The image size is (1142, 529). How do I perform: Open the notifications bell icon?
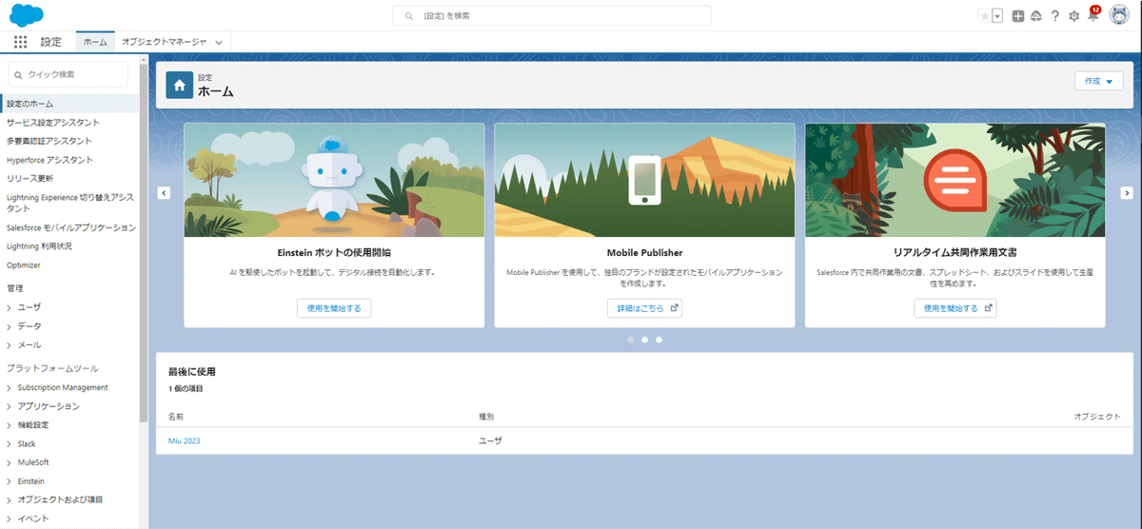point(1093,15)
